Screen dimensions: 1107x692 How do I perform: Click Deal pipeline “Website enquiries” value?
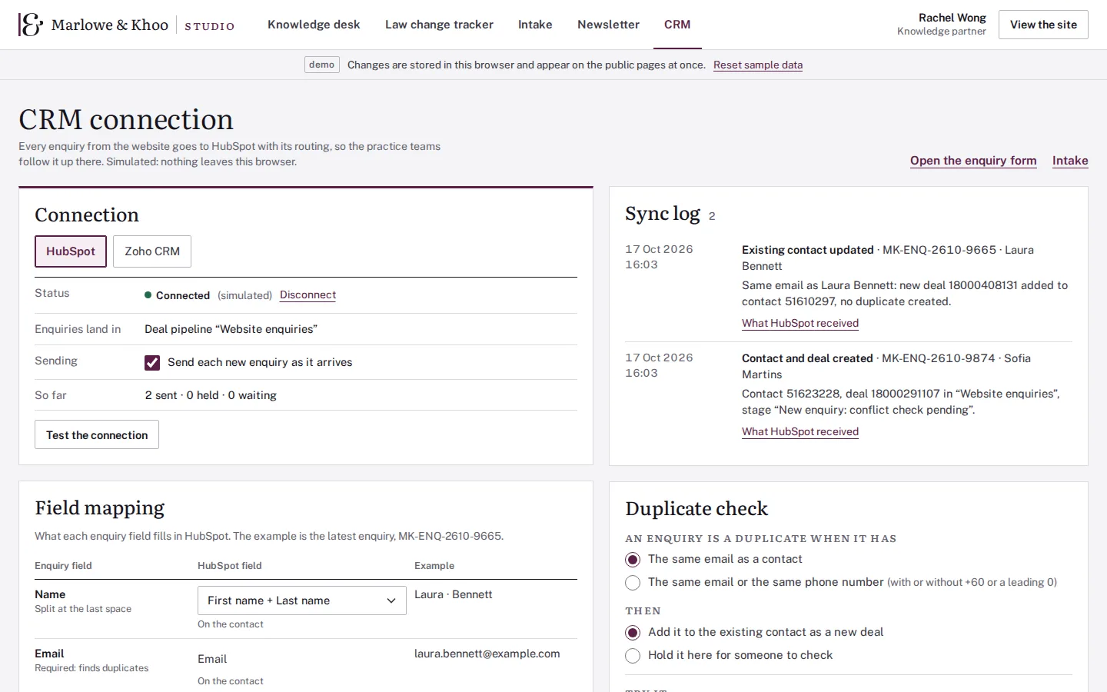pyautogui.click(x=231, y=329)
